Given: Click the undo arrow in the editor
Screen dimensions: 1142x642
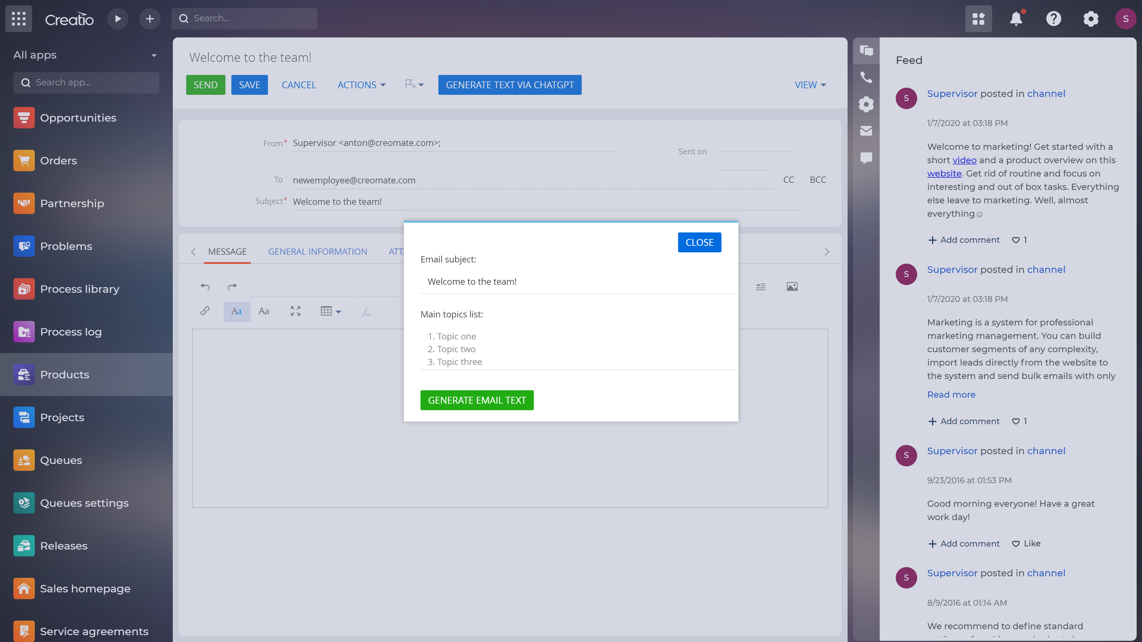Looking at the screenshot, I should pyautogui.click(x=205, y=287).
